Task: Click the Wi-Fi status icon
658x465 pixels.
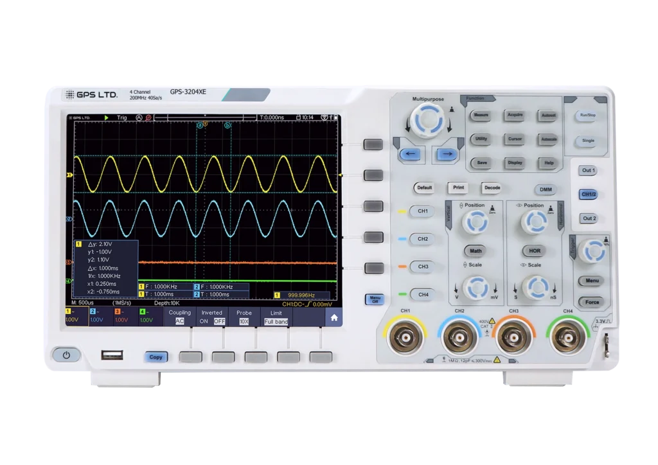Action: [324, 118]
